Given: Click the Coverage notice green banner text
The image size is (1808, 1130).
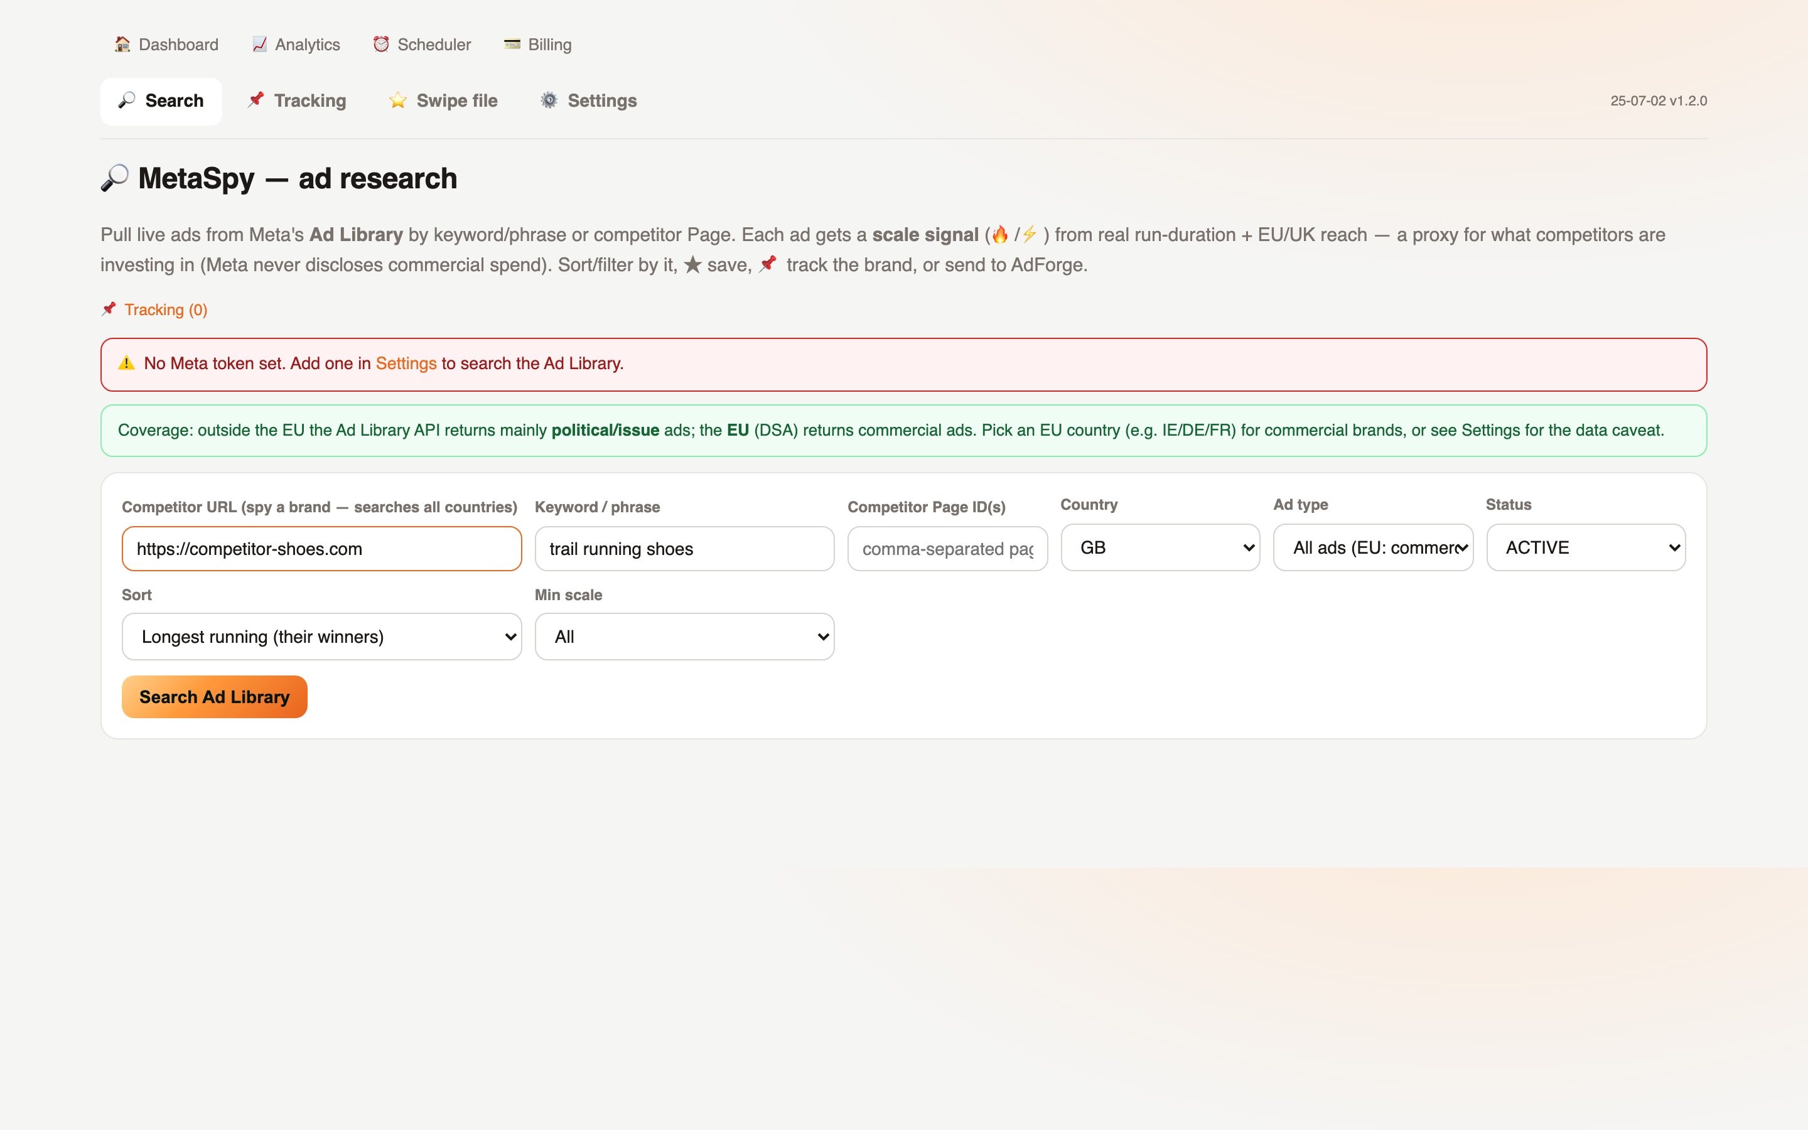Looking at the screenshot, I should 891,431.
